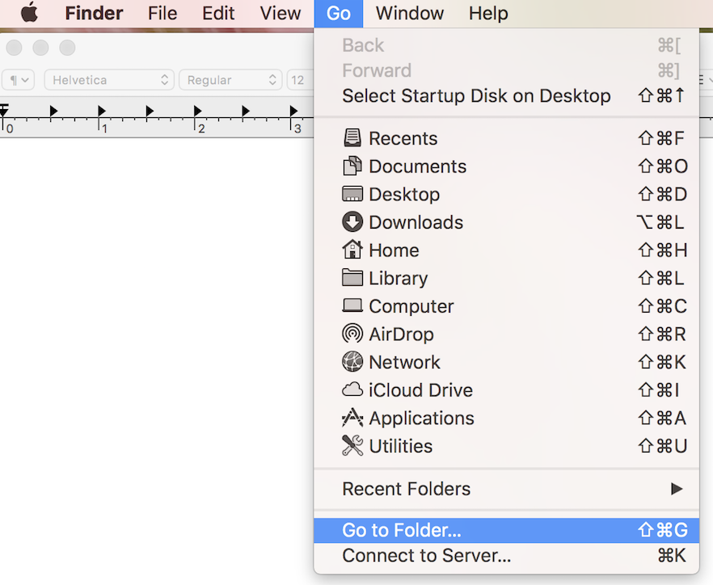The image size is (713, 585).
Task: Click the tab stop at ruler mark 1
Action: point(102,111)
